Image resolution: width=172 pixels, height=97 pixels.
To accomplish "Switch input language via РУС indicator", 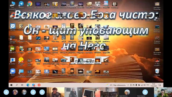I will (x=148, y=85).
